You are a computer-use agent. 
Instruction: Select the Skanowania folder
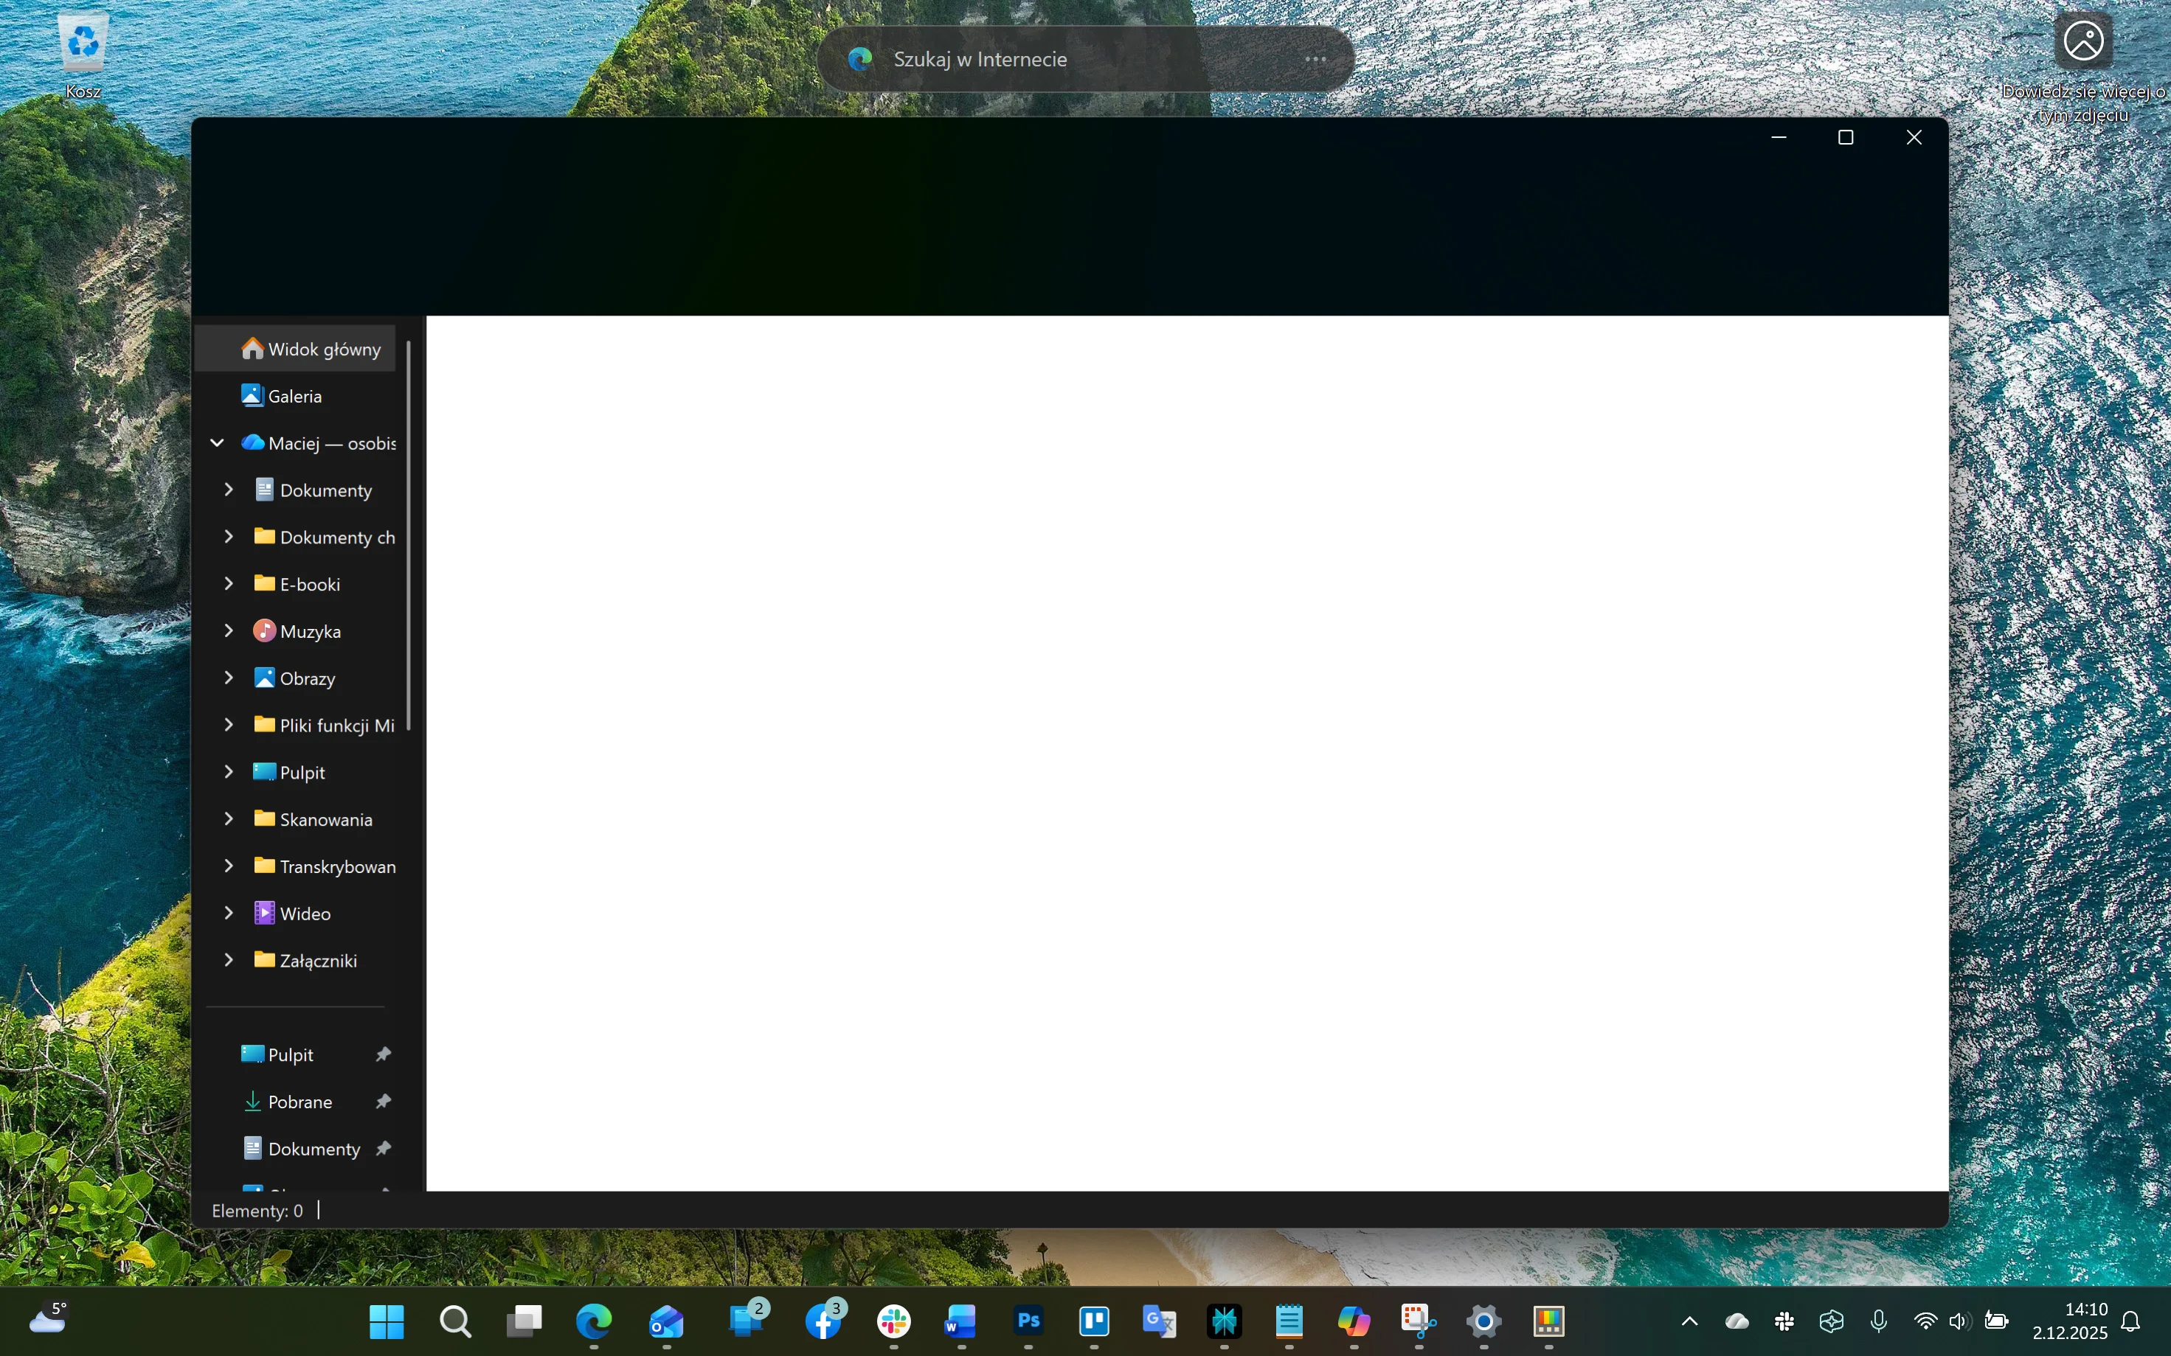point(325,818)
